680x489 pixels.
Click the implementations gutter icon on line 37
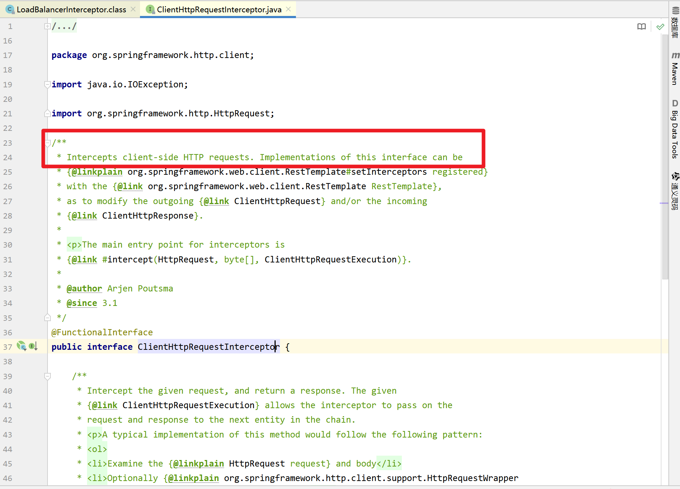point(22,346)
